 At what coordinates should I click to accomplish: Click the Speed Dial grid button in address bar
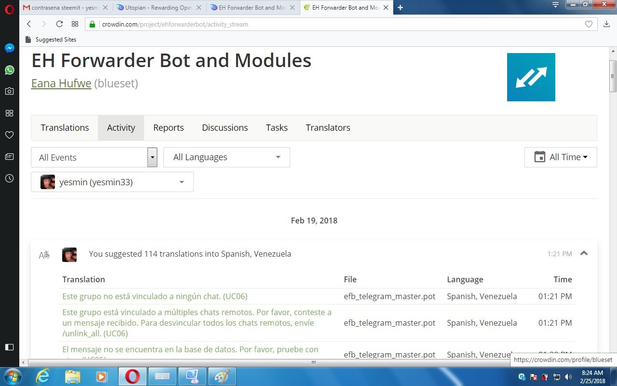click(75, 24)
